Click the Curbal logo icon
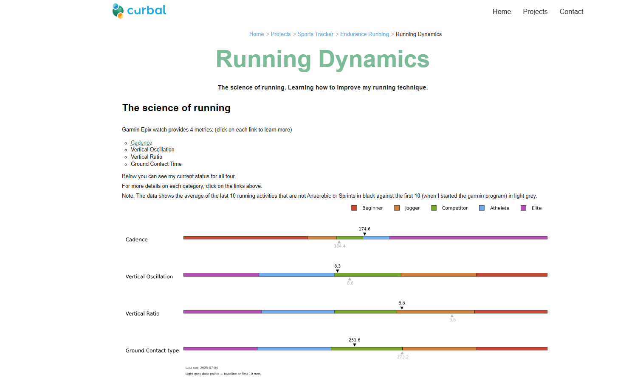This screenshot has width=632, height=386. coord(118,11)
